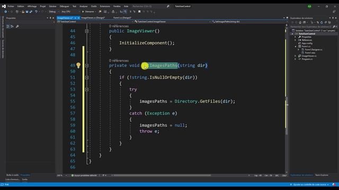
Task: Click the '0 références' link above line 49
Action: click(119, 61)
